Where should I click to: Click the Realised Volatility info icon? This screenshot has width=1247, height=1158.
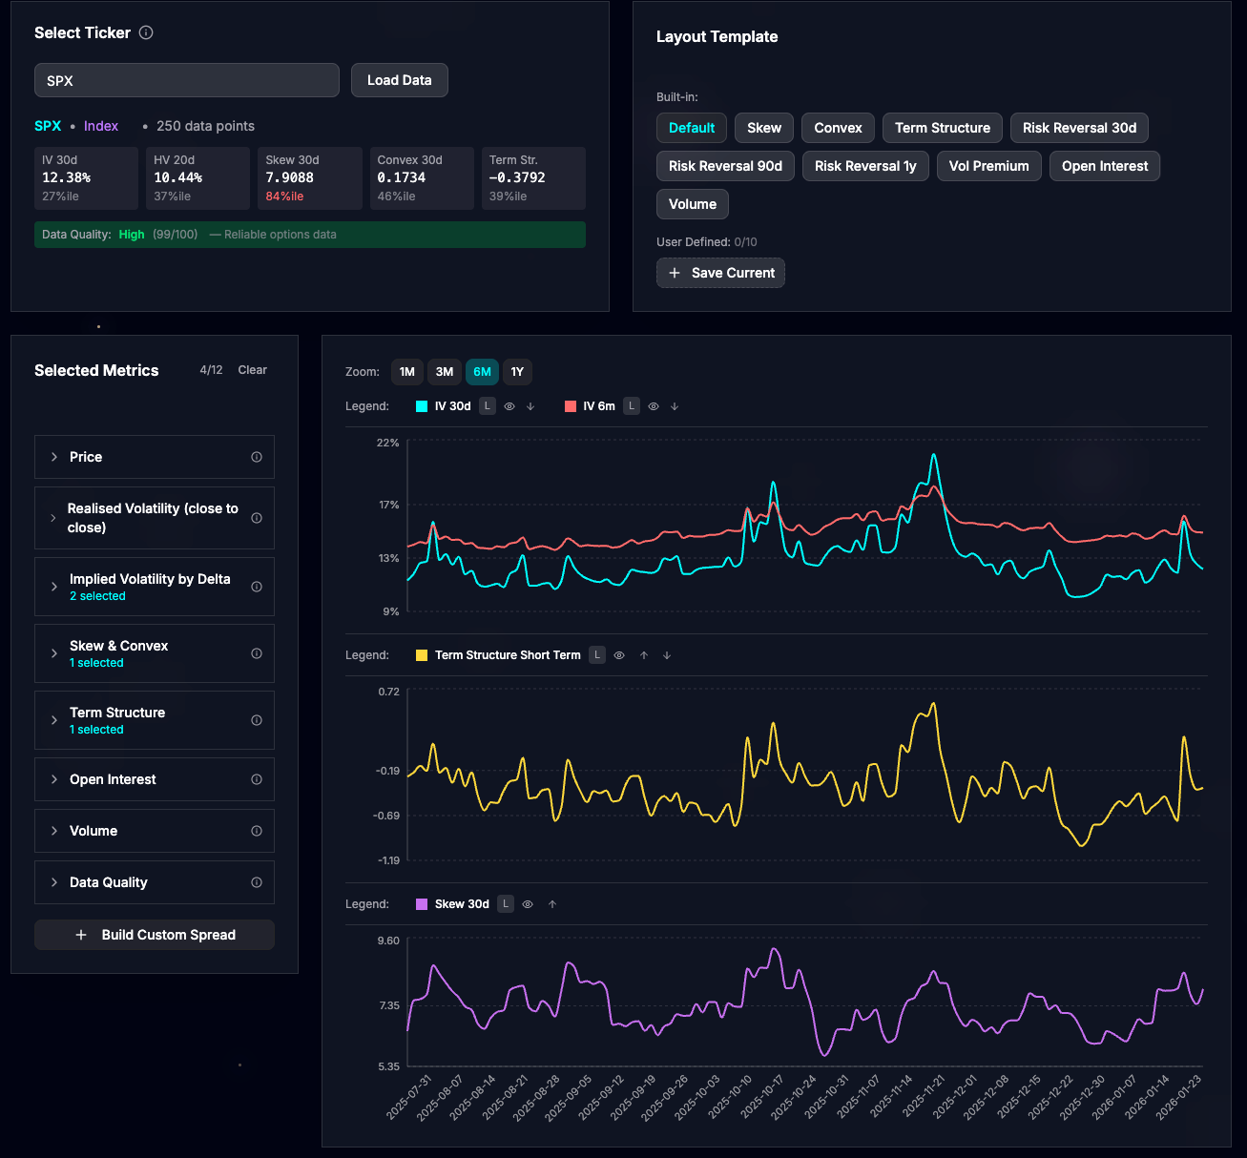coord(257,518)
